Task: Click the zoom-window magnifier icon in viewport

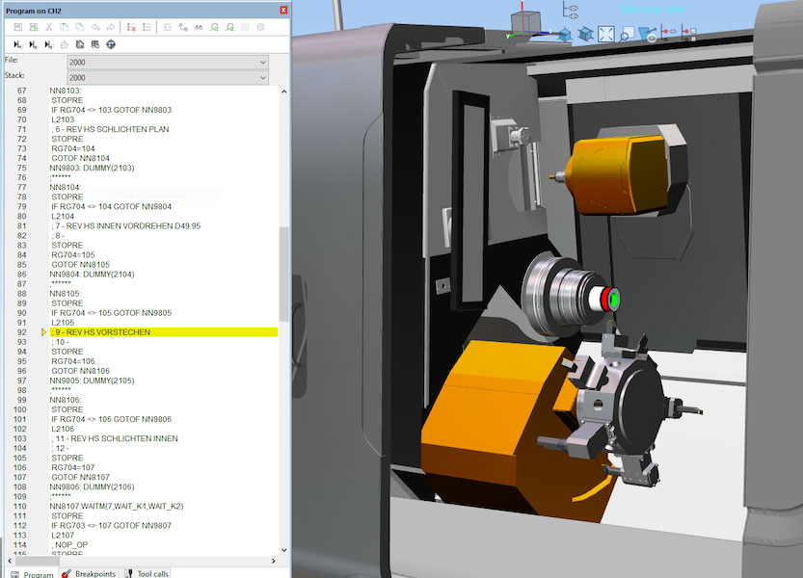Action: [626, 36]
